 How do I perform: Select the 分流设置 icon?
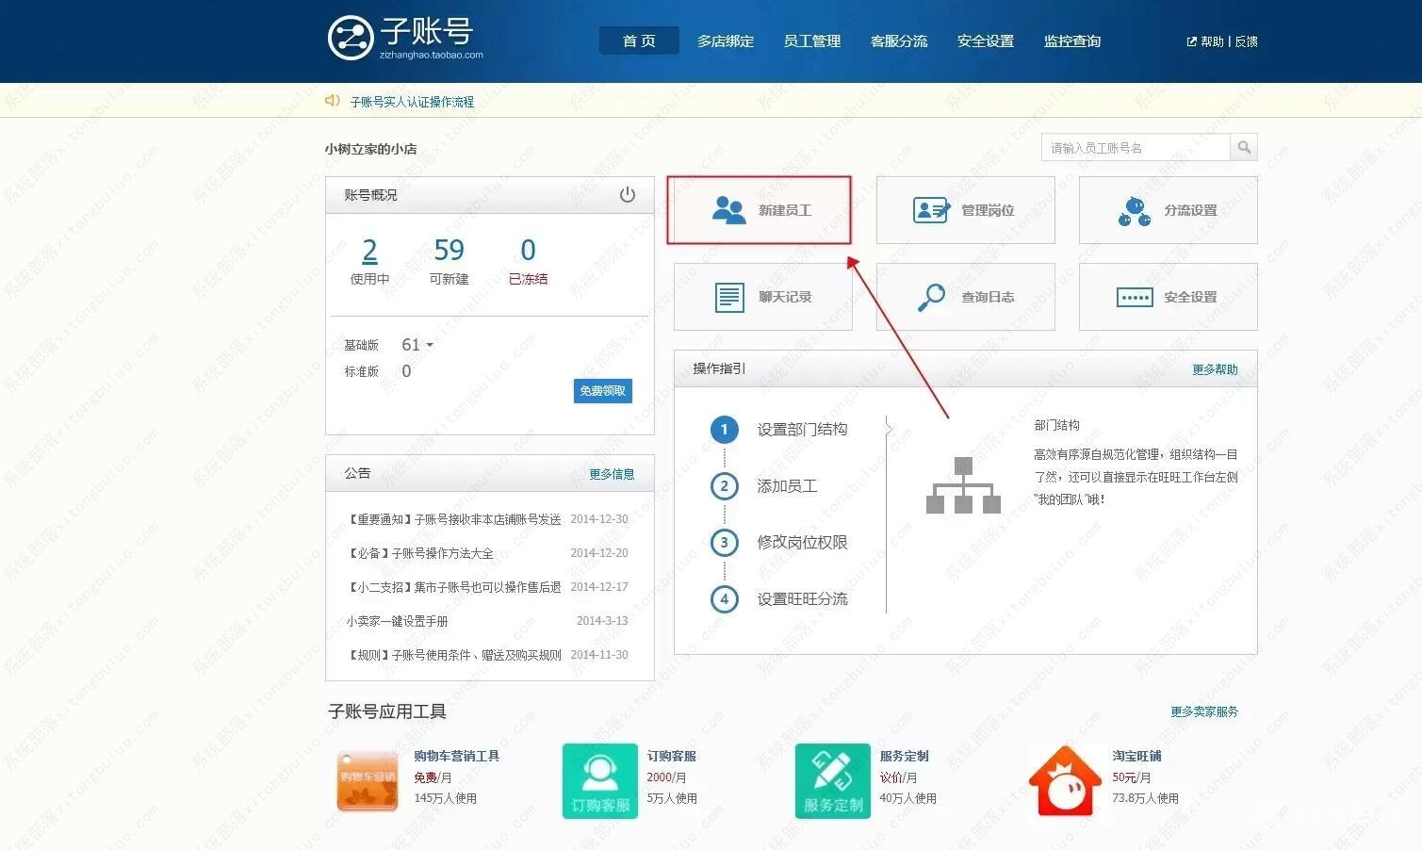point(1134,209)
